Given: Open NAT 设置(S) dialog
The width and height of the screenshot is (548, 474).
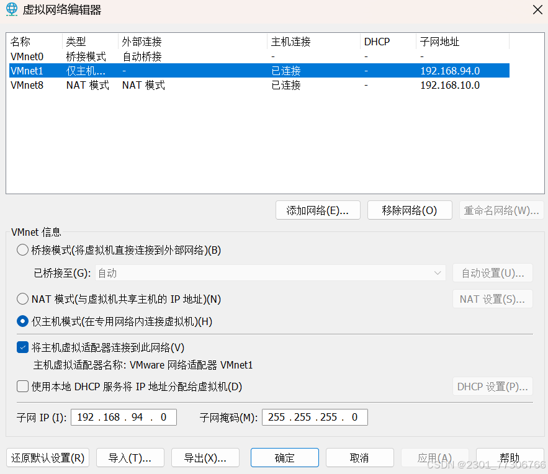Looking at the screenshot, I should [493, 299].
